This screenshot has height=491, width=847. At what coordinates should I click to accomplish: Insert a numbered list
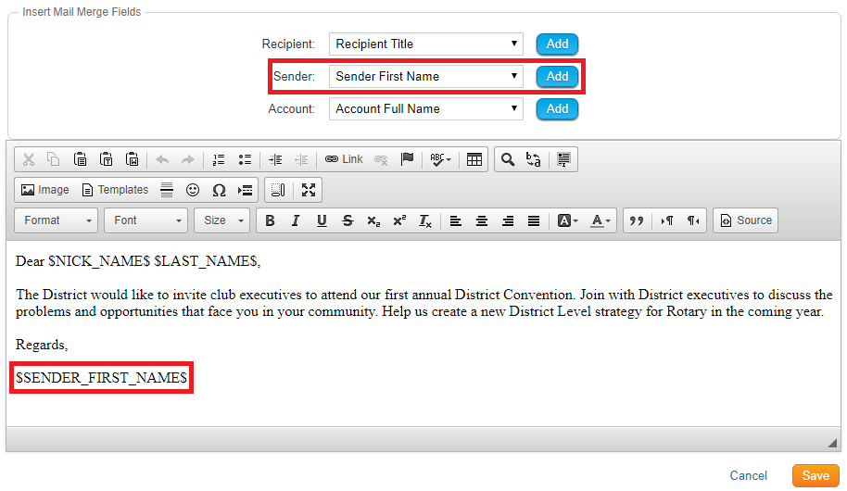pos(219,159)
